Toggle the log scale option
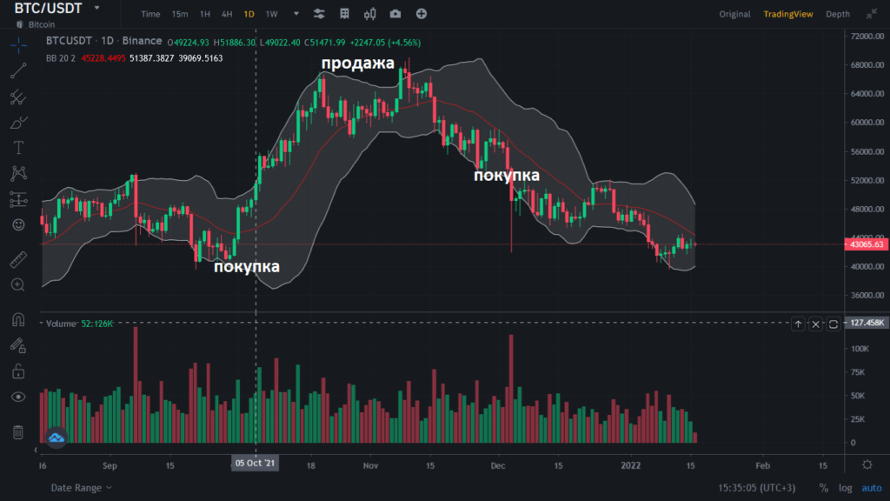 coord(846,488)
